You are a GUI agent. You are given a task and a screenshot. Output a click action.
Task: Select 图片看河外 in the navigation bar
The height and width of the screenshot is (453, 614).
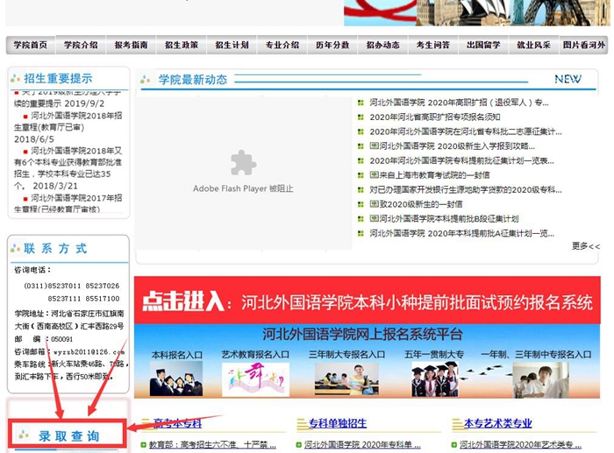coord(584,45)
